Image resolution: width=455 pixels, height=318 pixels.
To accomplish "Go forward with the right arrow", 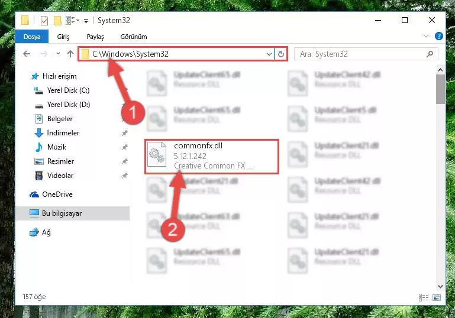I will [44, 54].
